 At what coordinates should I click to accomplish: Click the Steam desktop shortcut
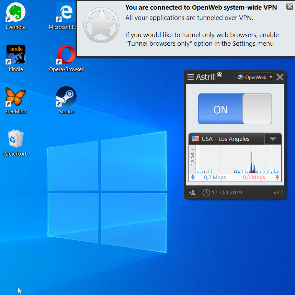(66, 101)
